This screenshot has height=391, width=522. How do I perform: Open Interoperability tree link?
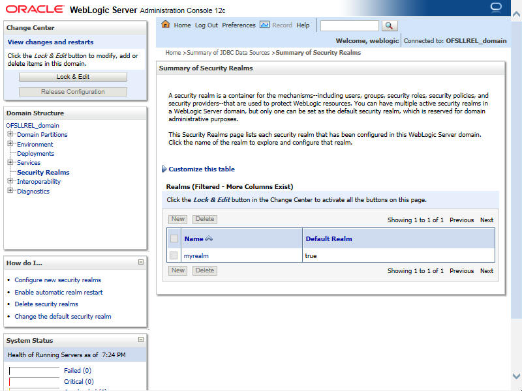pos(39,182)
